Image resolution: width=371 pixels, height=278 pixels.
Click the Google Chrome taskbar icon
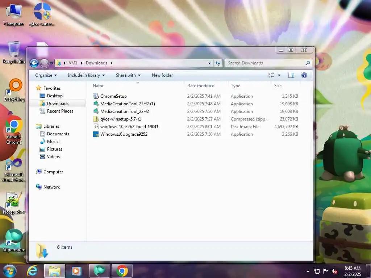(x=122, y=271)
